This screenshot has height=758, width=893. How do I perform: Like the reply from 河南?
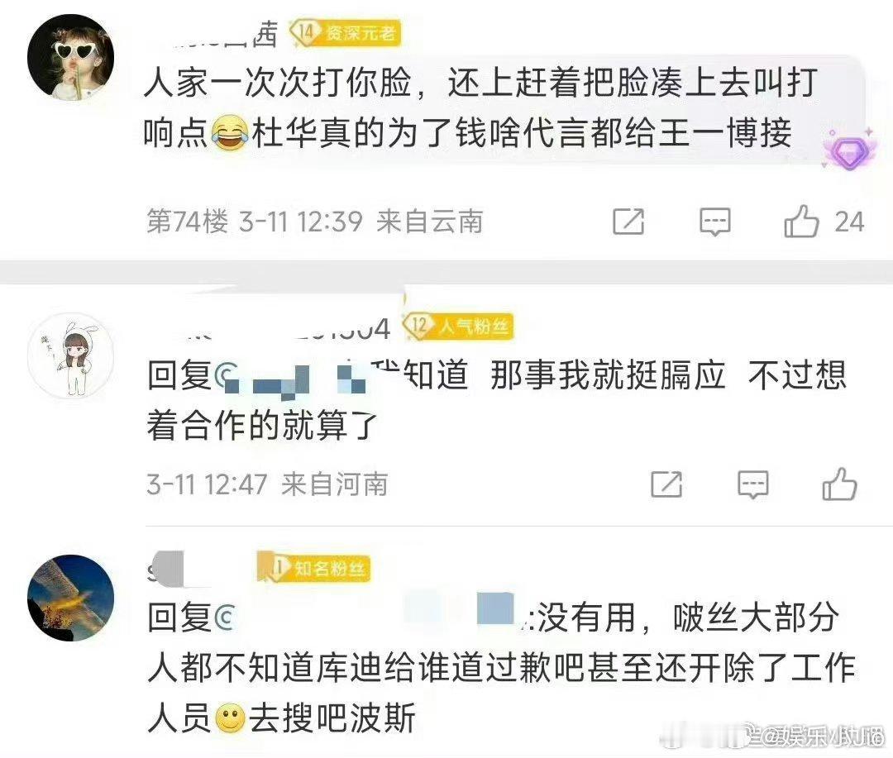click(x=839, y=484)
